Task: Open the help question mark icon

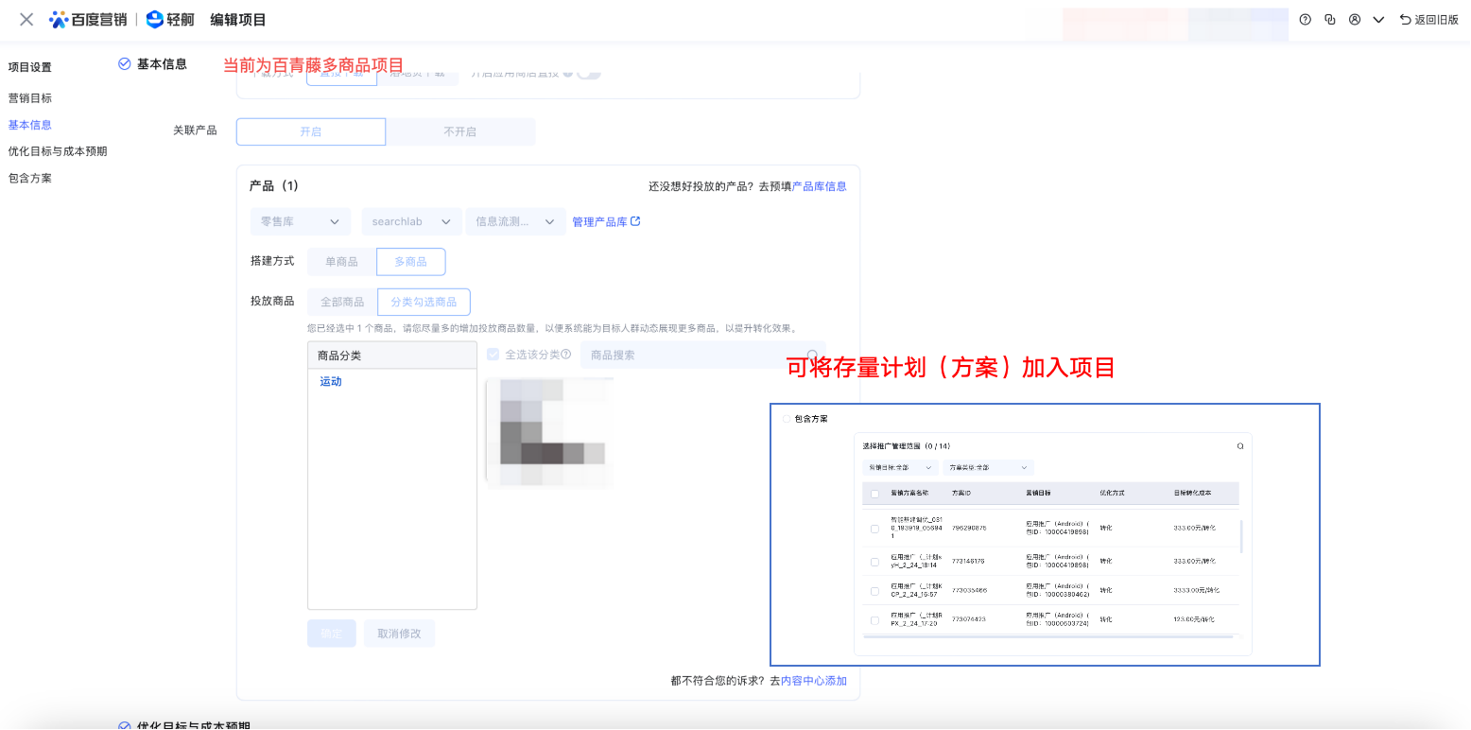Action: 1306,20
